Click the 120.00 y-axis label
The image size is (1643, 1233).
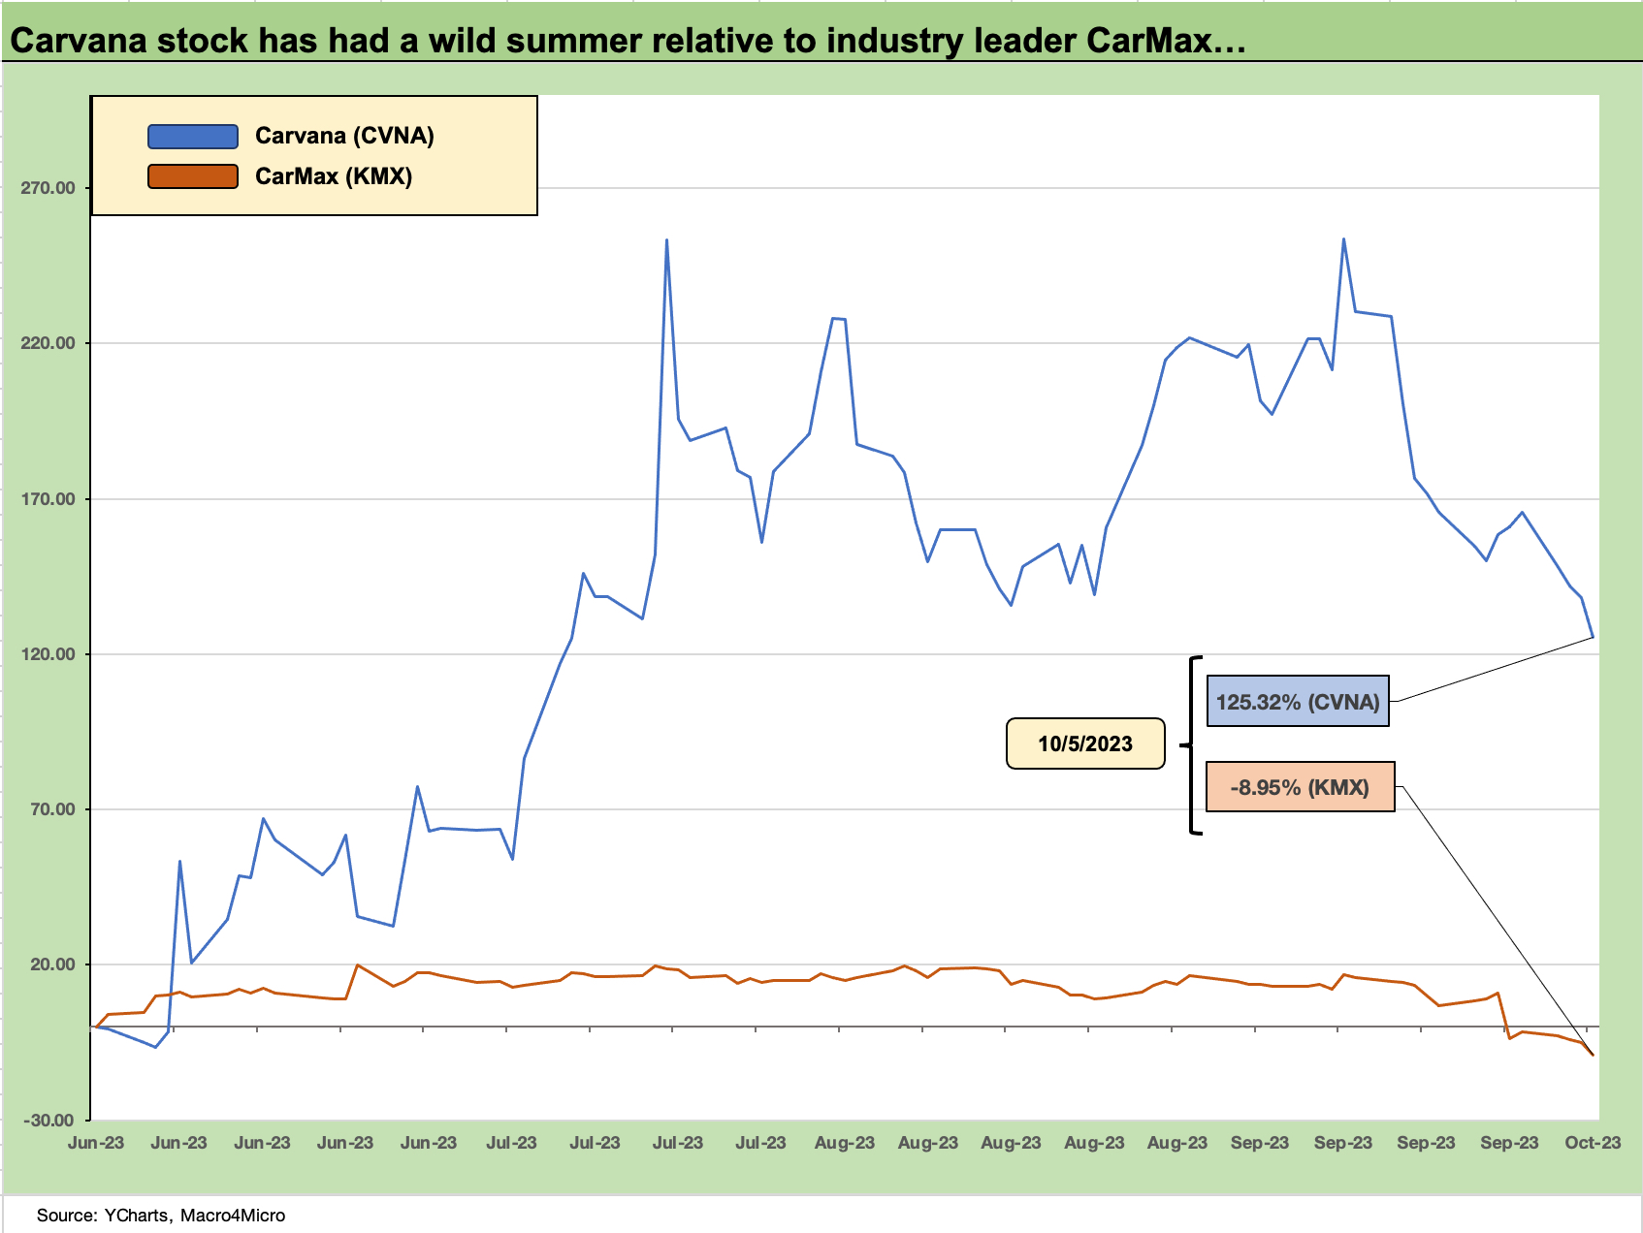(x=48, y=654)
